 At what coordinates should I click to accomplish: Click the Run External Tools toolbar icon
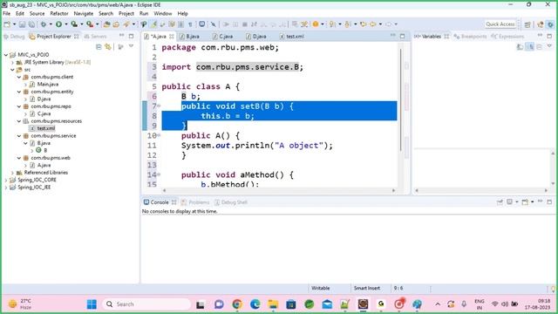[x=90, y=24]
